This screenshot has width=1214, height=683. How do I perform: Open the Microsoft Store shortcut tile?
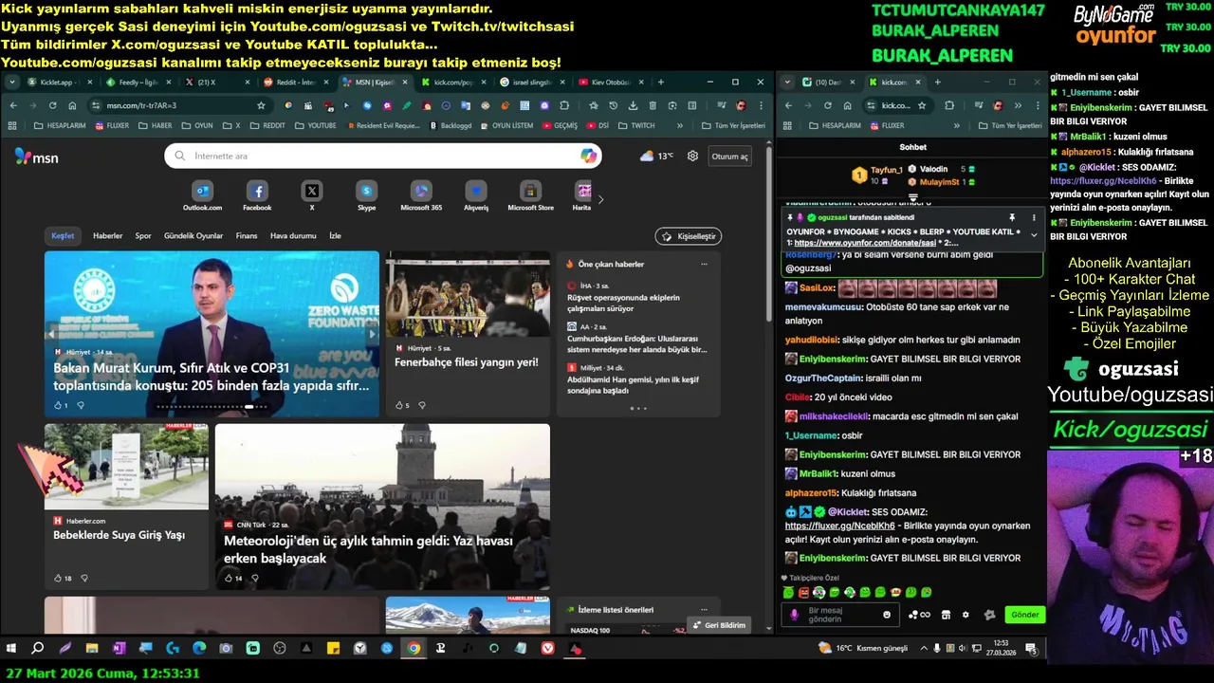click(530, 196)
